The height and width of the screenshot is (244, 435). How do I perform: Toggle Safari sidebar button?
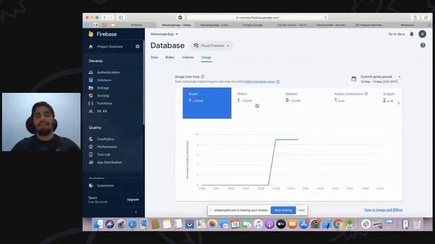pyautogui.click(x=121, y=18)
